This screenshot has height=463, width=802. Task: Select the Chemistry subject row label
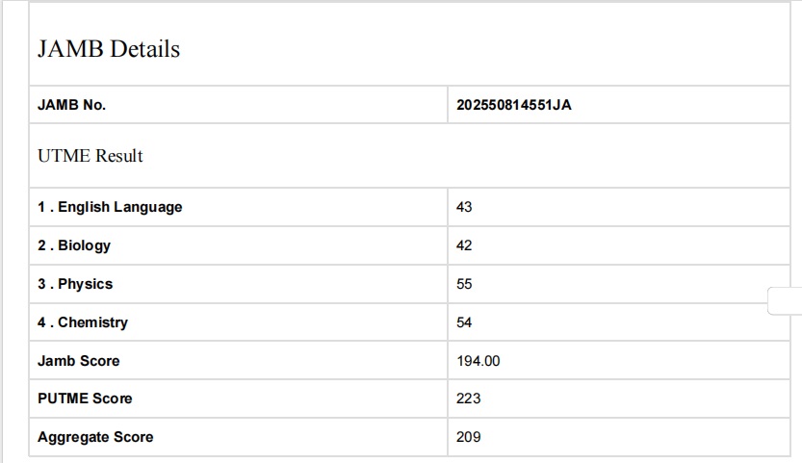click(83, 322)
